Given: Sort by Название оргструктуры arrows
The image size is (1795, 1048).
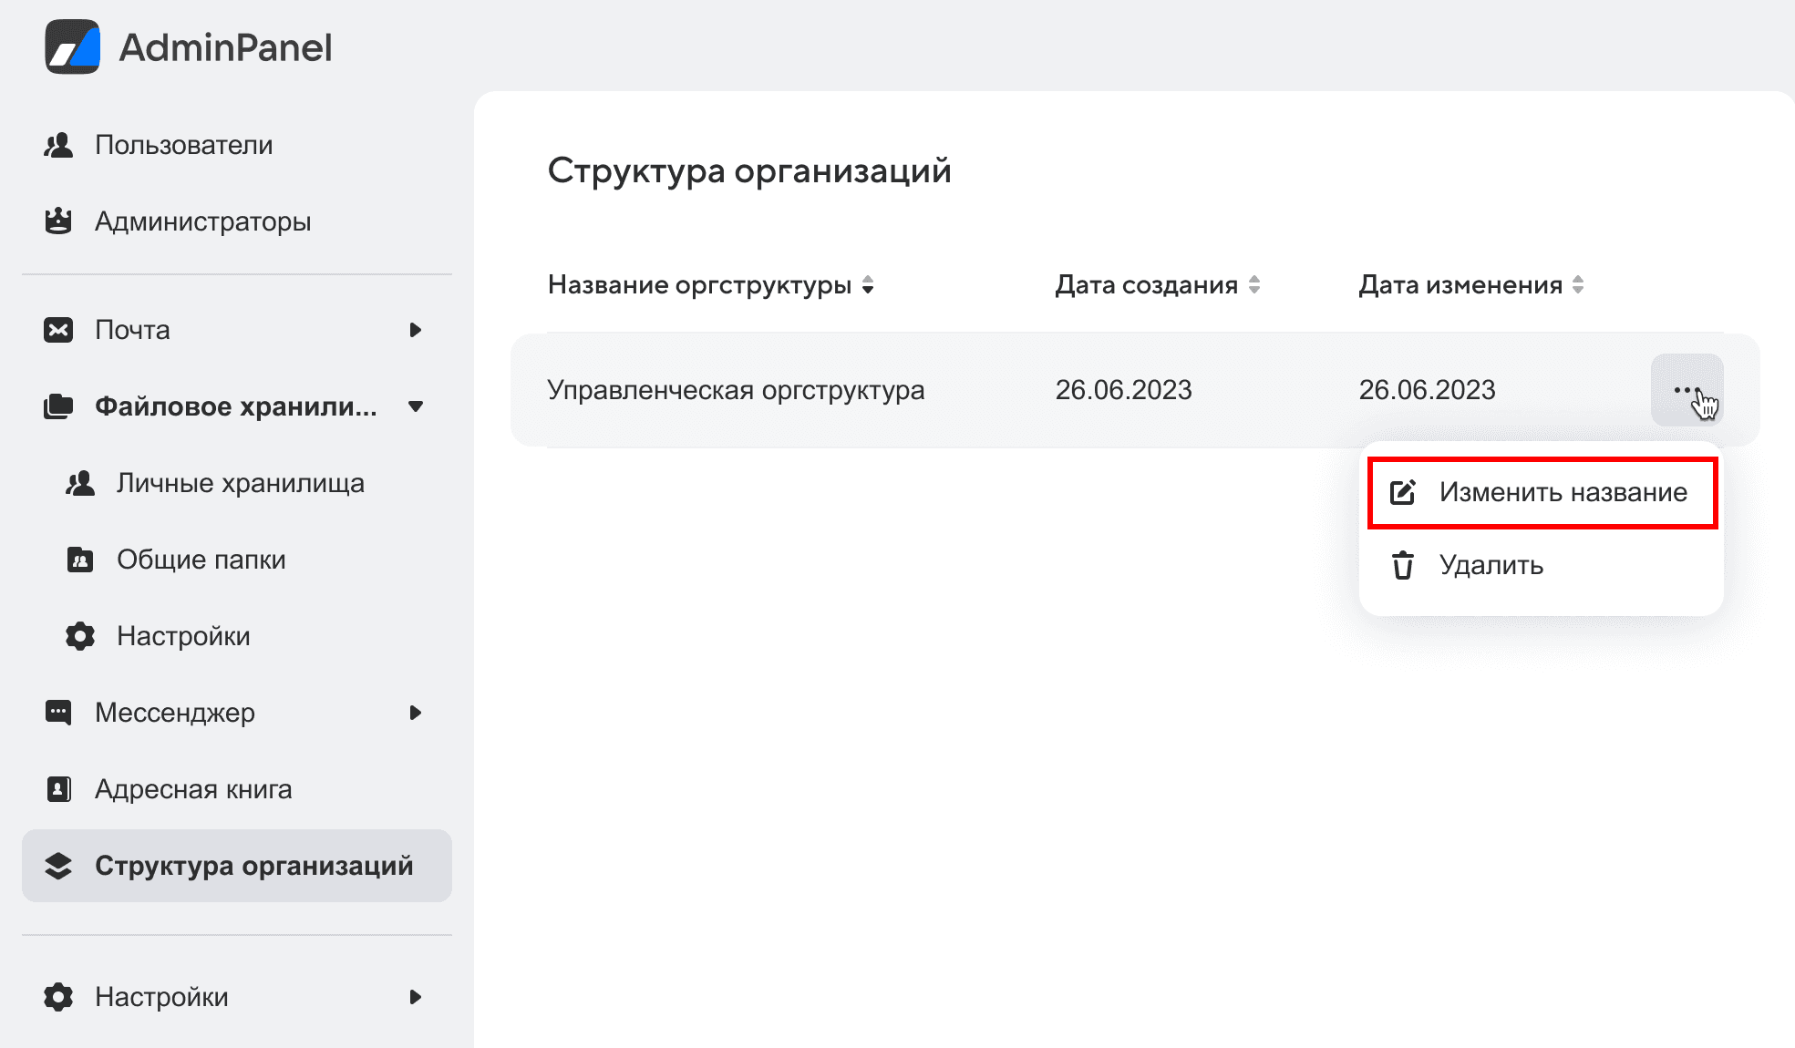Looking at the screenshot, I should (868, 285).
